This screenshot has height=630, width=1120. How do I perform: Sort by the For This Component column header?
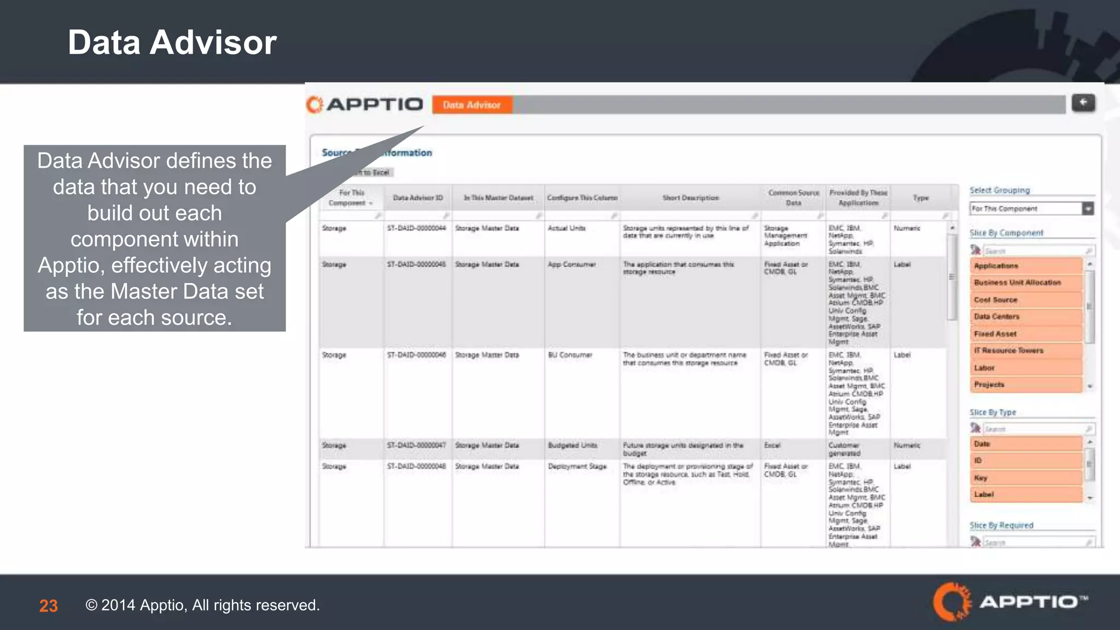tap(351, 197)
